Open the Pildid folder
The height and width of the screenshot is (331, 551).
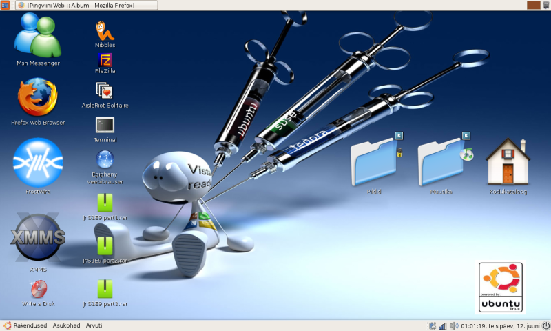375,161
